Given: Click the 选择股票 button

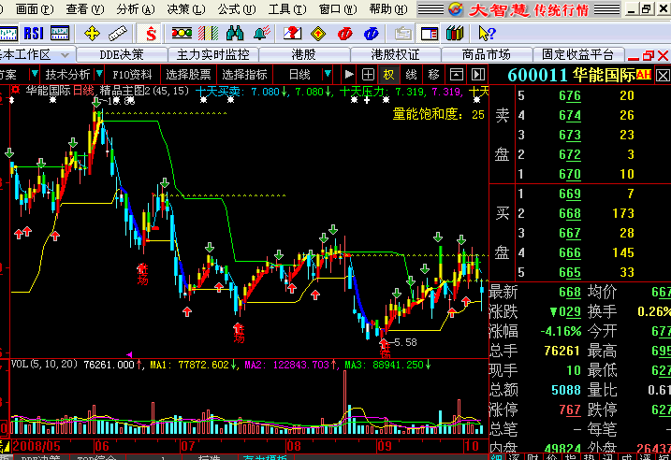Looking at the screenshot, I should (x=188, y=75).
